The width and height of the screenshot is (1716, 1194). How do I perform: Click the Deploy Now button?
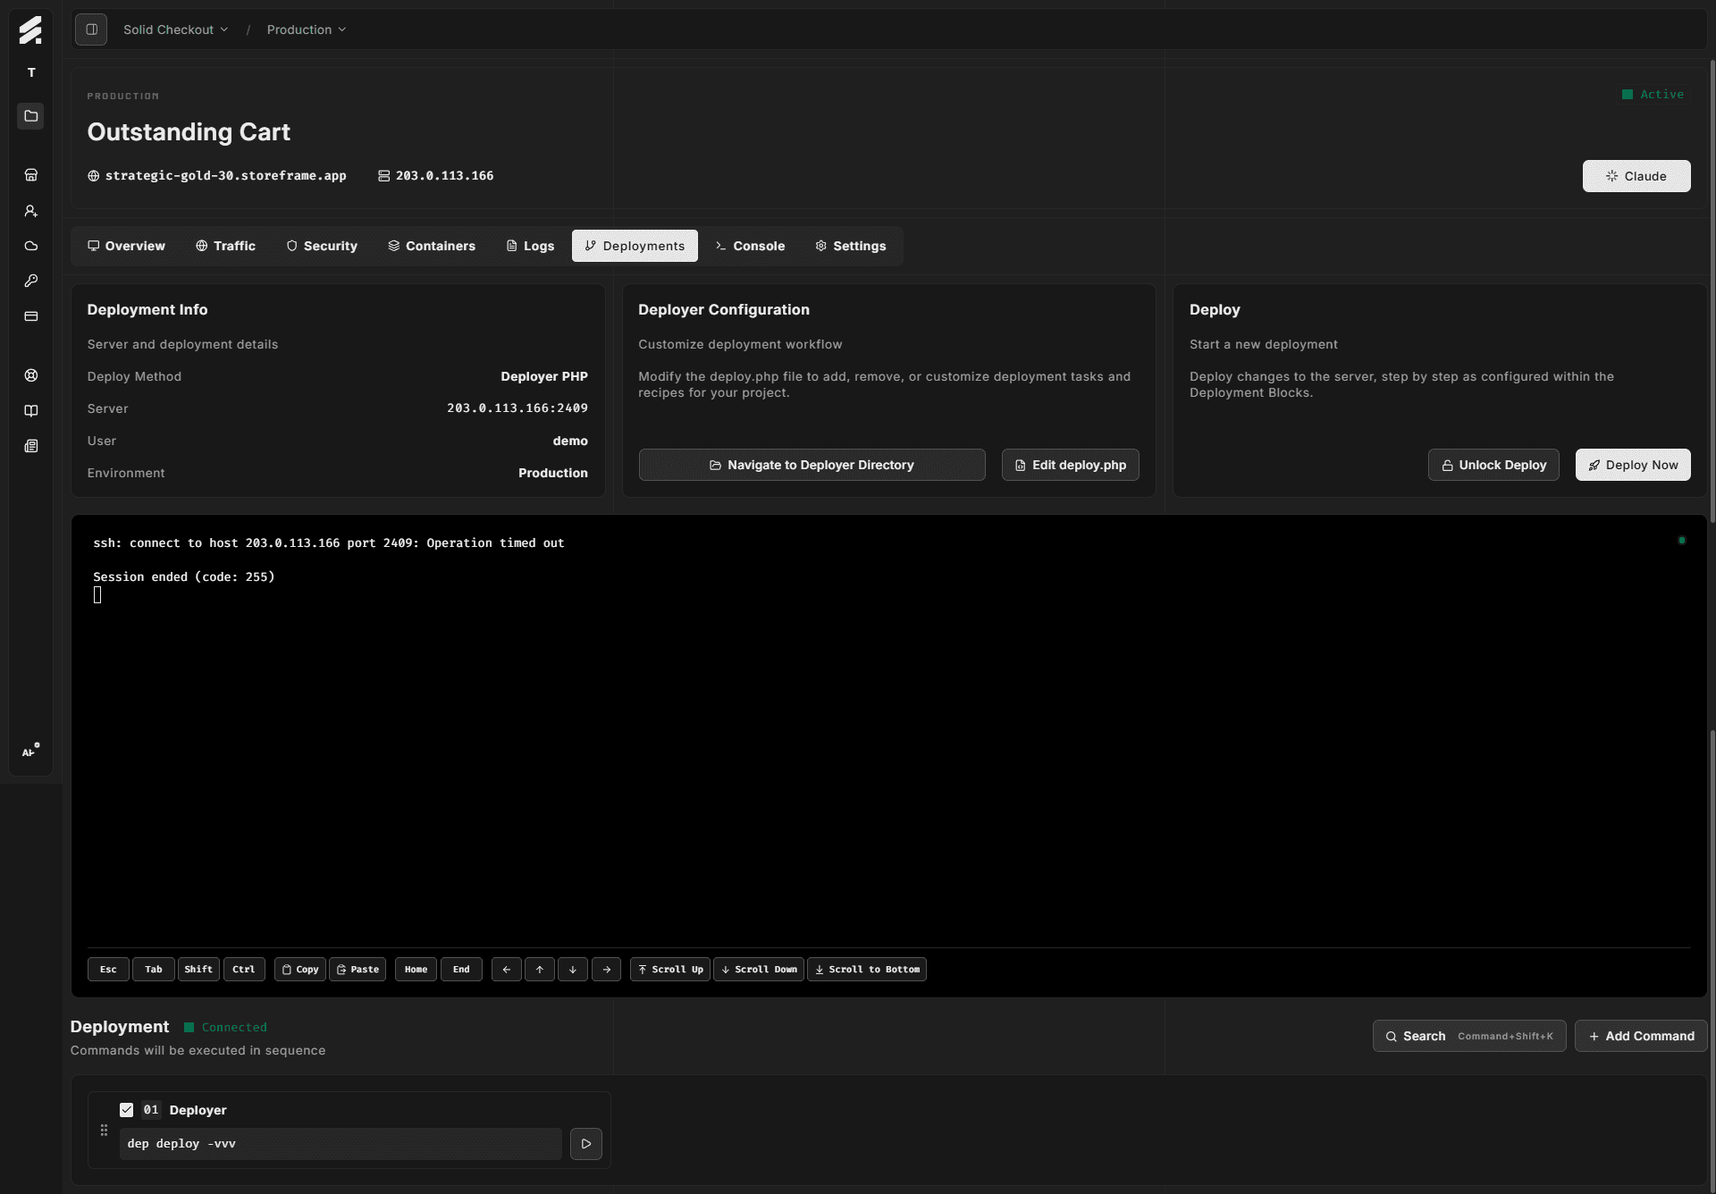click(x=1633, y=465)
